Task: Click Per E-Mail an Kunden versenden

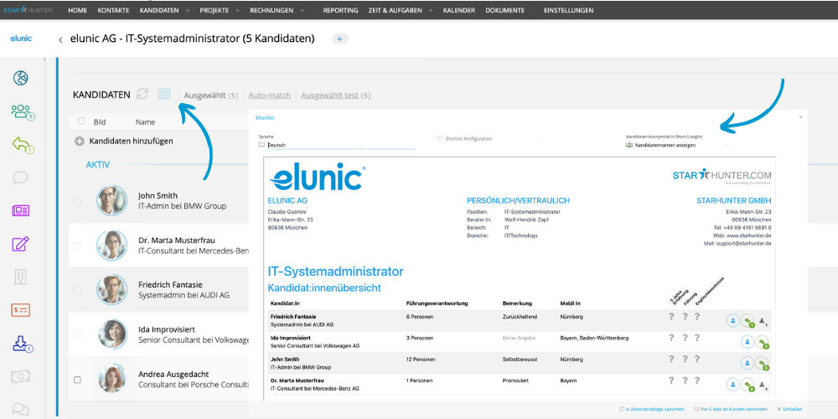Action: (x=731, y=410)
